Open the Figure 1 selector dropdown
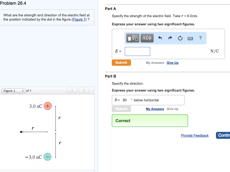The image size is (230, 172). [x=13, y=91]
